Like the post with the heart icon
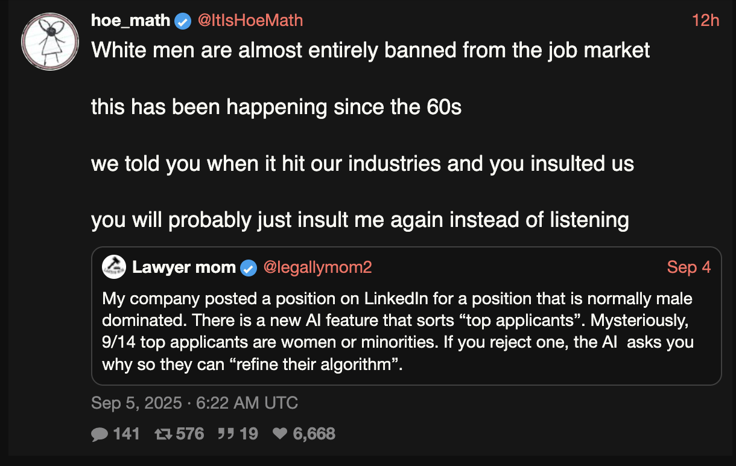This screenshot has width=736, height=466. click(x=280, y=433)
